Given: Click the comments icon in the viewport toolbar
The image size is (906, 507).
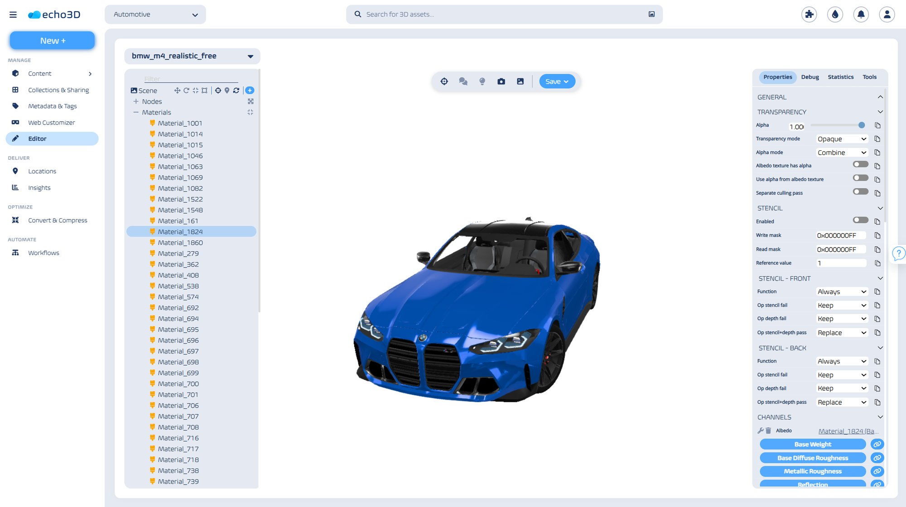Looking at the screenshot, I should click(x=463, y=81).
